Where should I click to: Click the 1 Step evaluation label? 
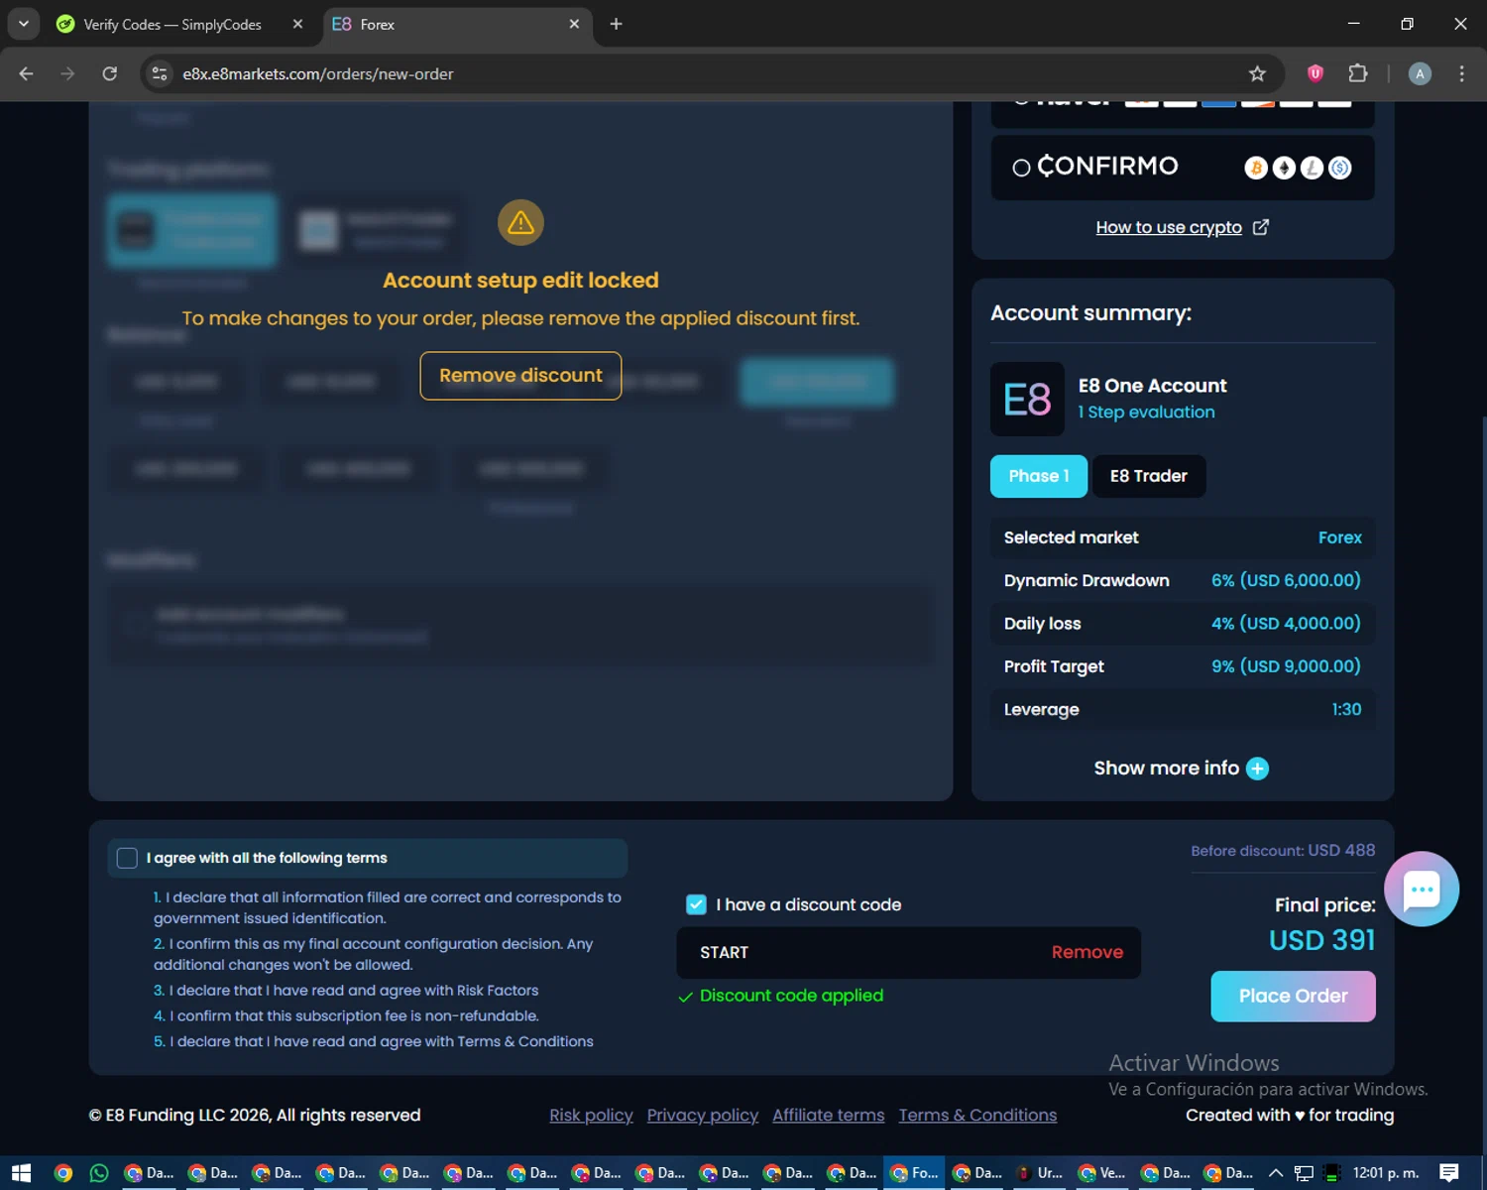point(1146,412)
